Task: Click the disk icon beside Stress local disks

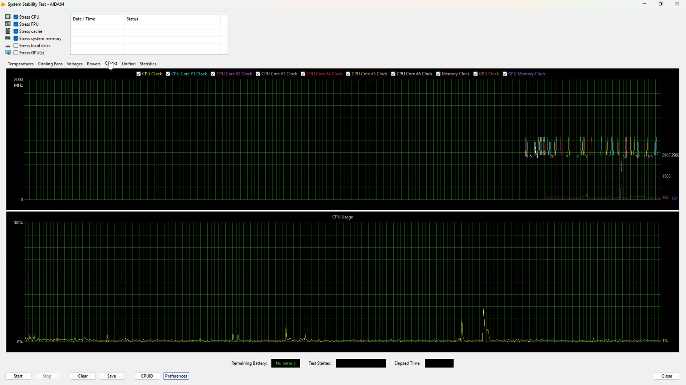Action: tap(8, 46)
